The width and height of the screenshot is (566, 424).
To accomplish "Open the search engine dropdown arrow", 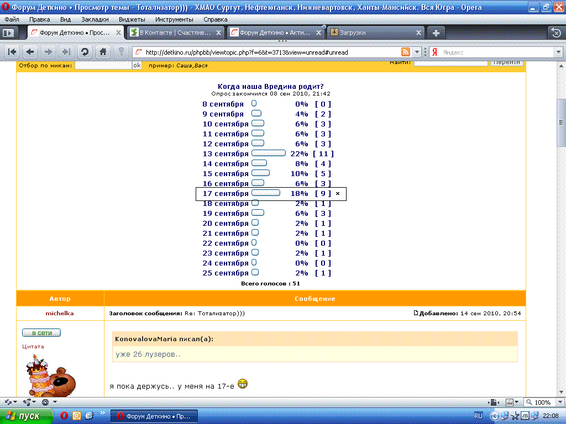I will pyautogui.click(x=558, y=52).
